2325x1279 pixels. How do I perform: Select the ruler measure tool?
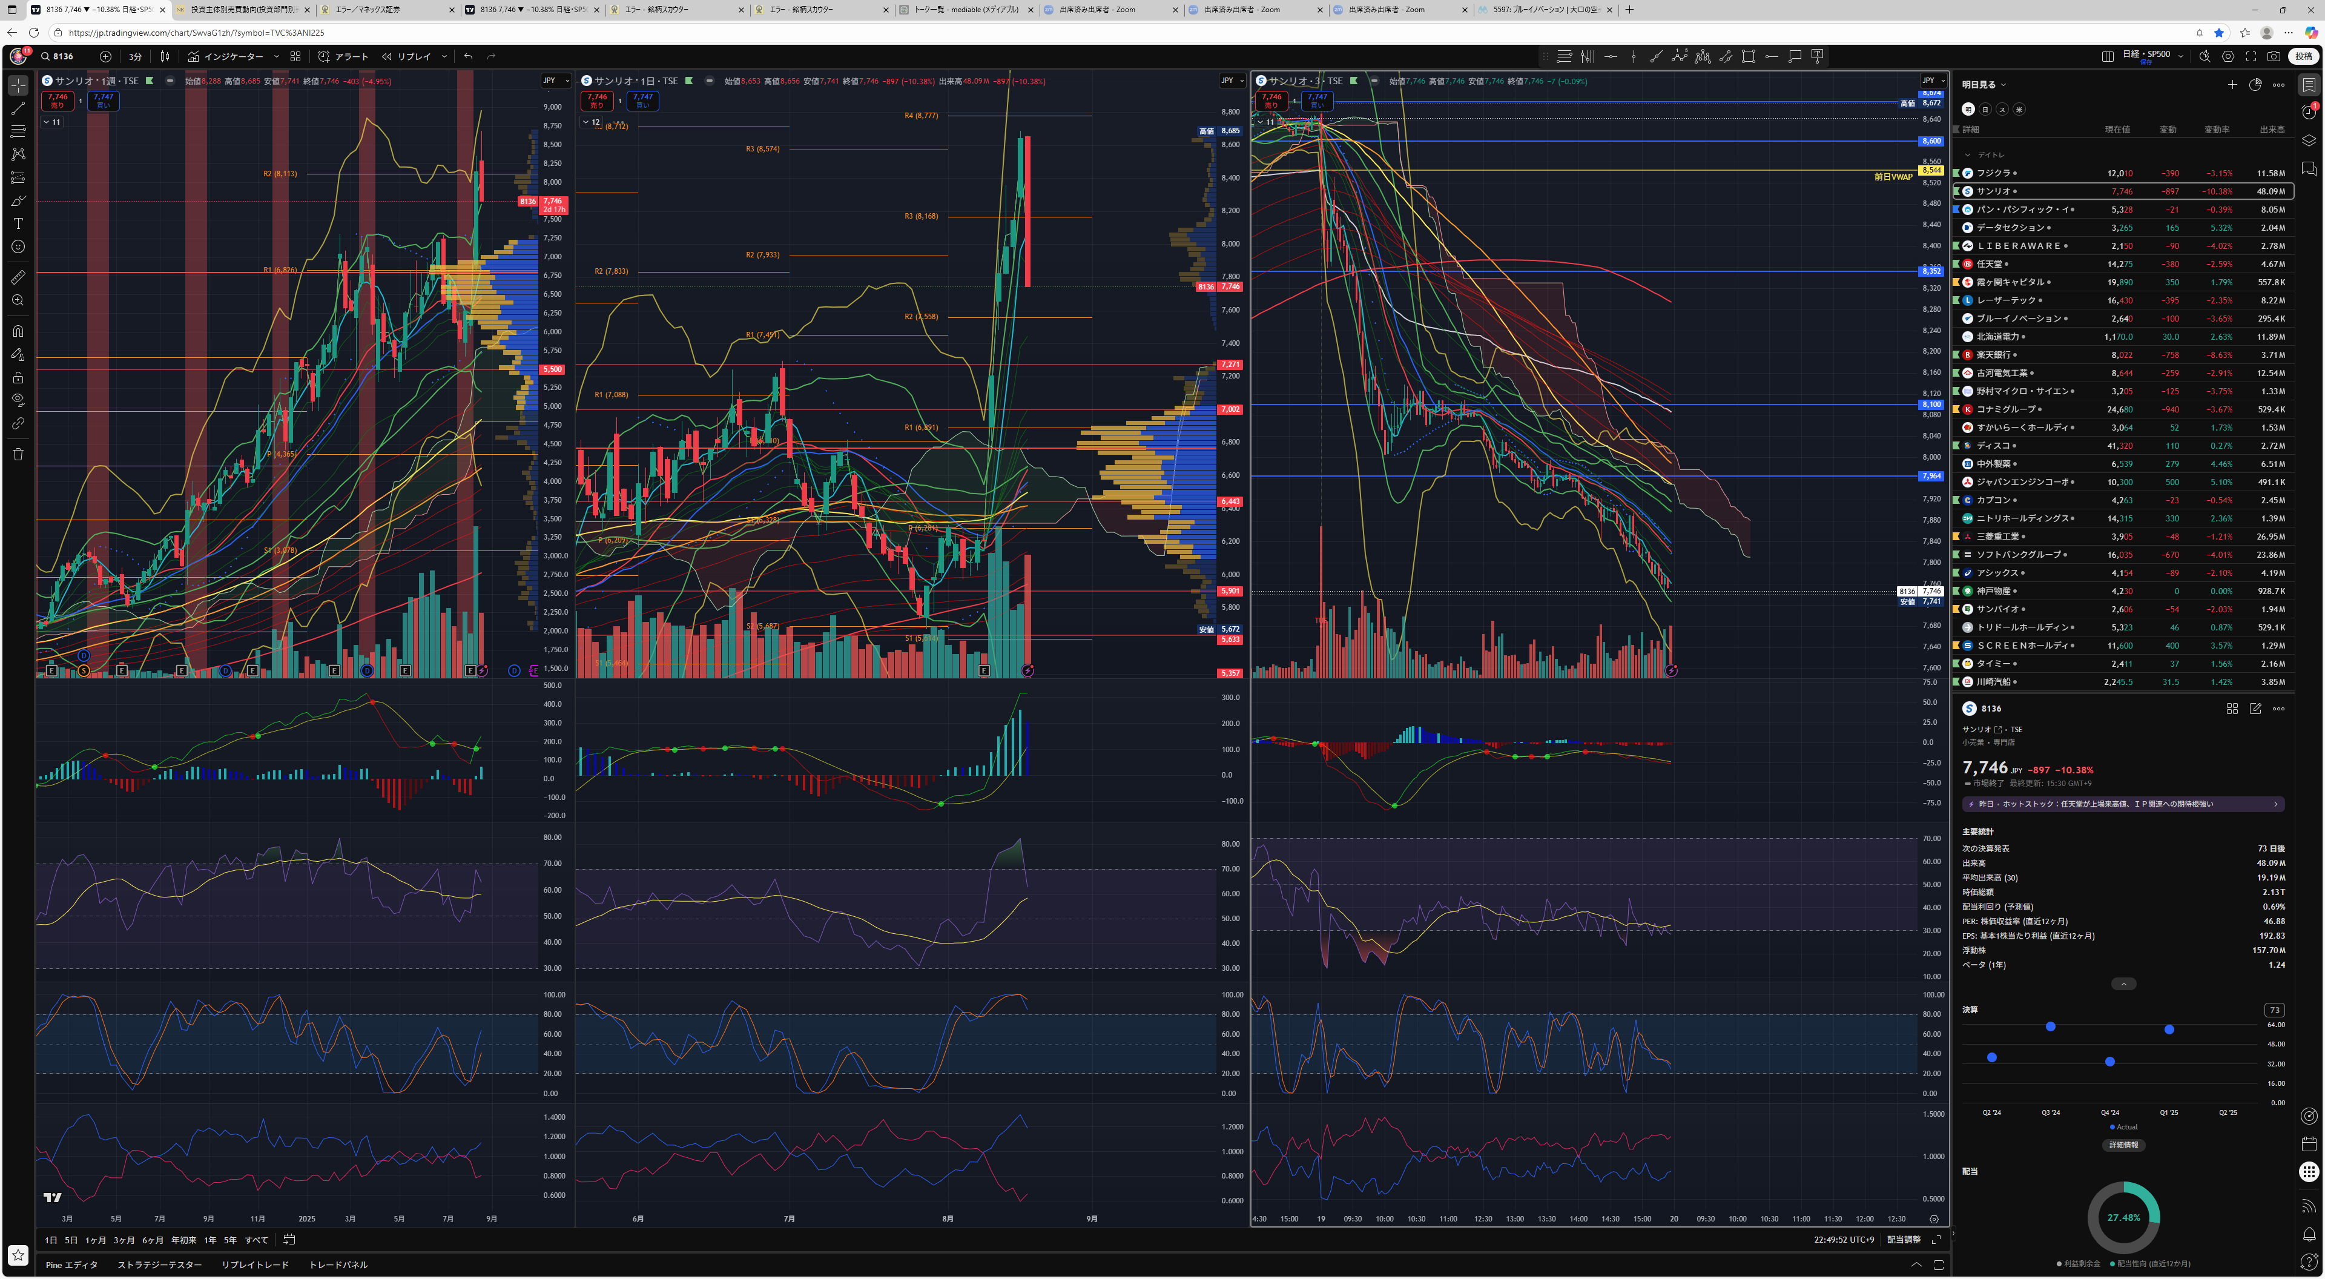click(x=18, y=277)
